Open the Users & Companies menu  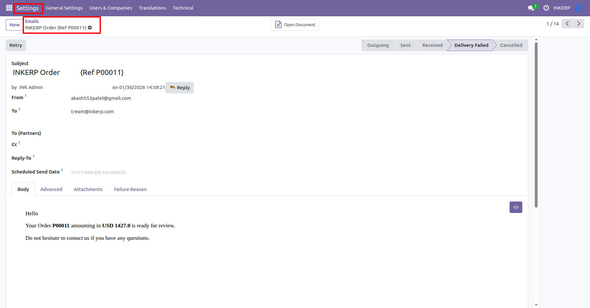(111, 8)
